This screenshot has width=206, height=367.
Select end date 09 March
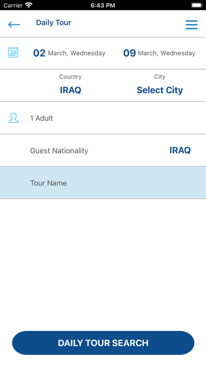point(159,53)
